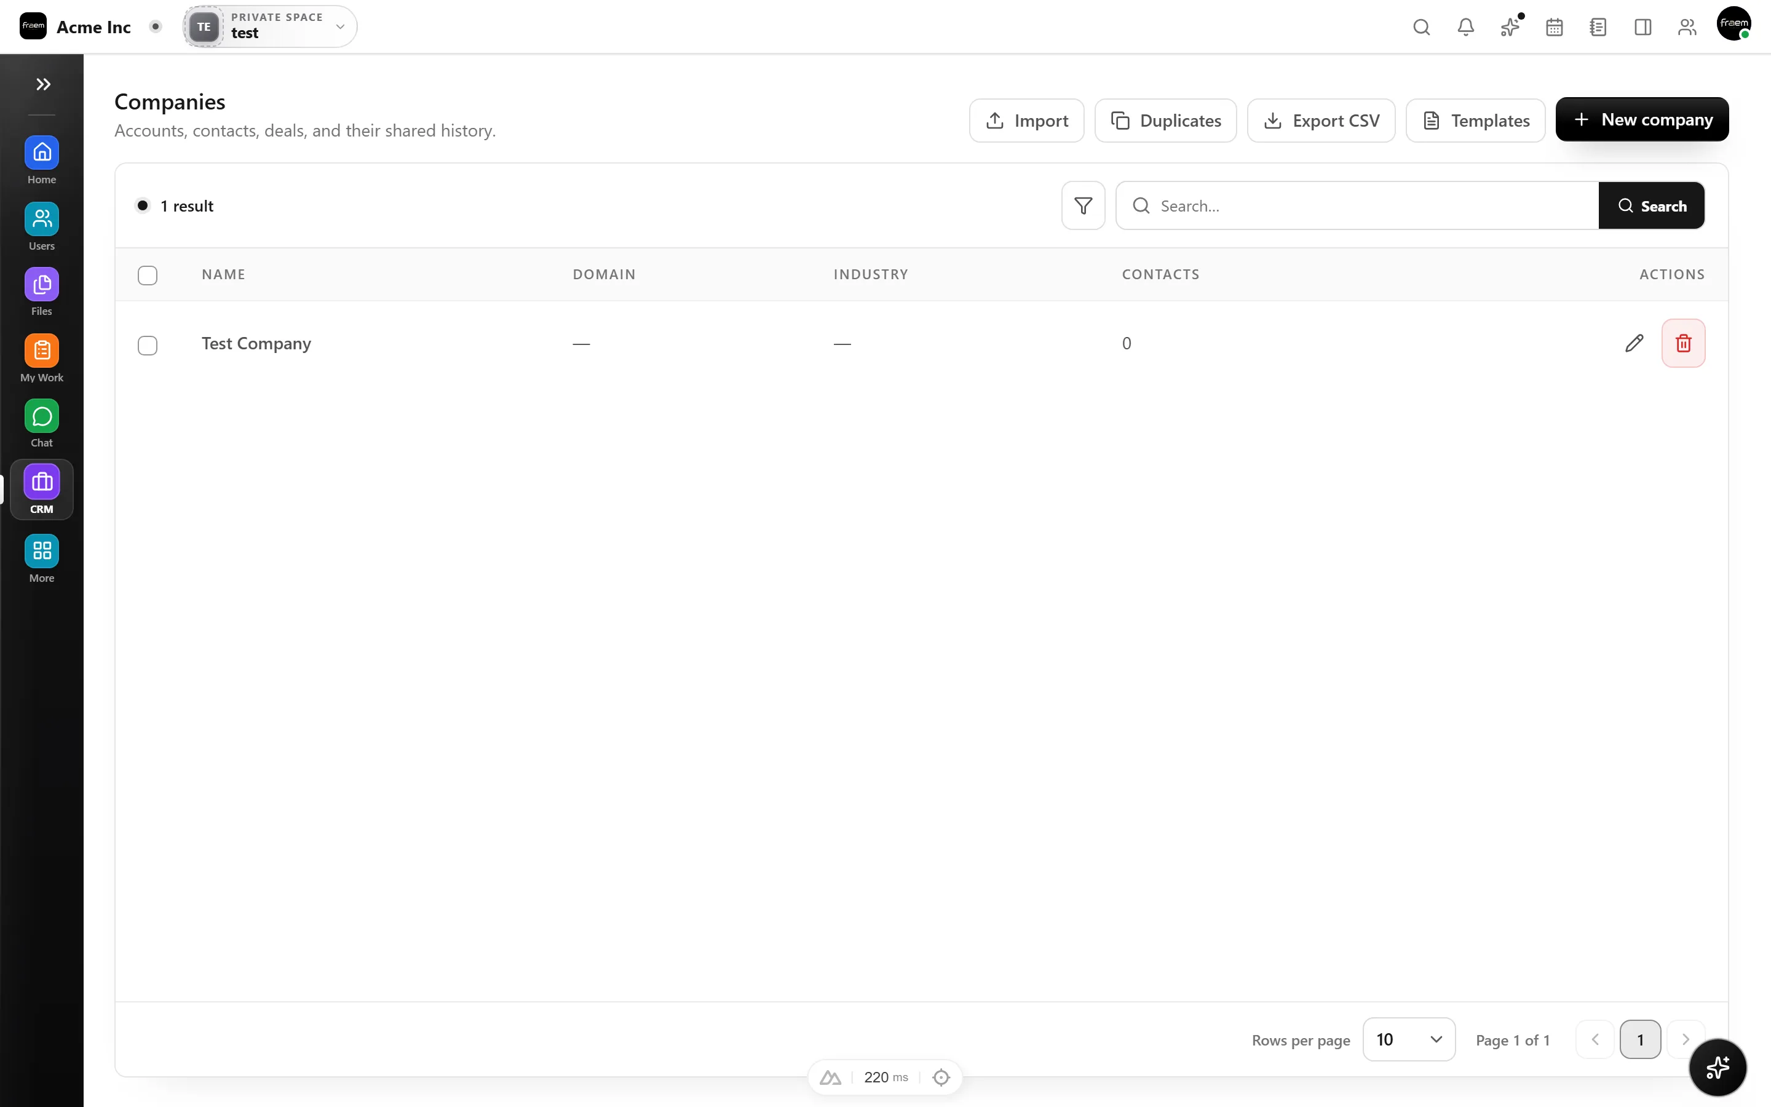The height and width of the screenshot is (1107, 1771).
Task: Open the Duplicates view
Action: tap(1166, 121)
